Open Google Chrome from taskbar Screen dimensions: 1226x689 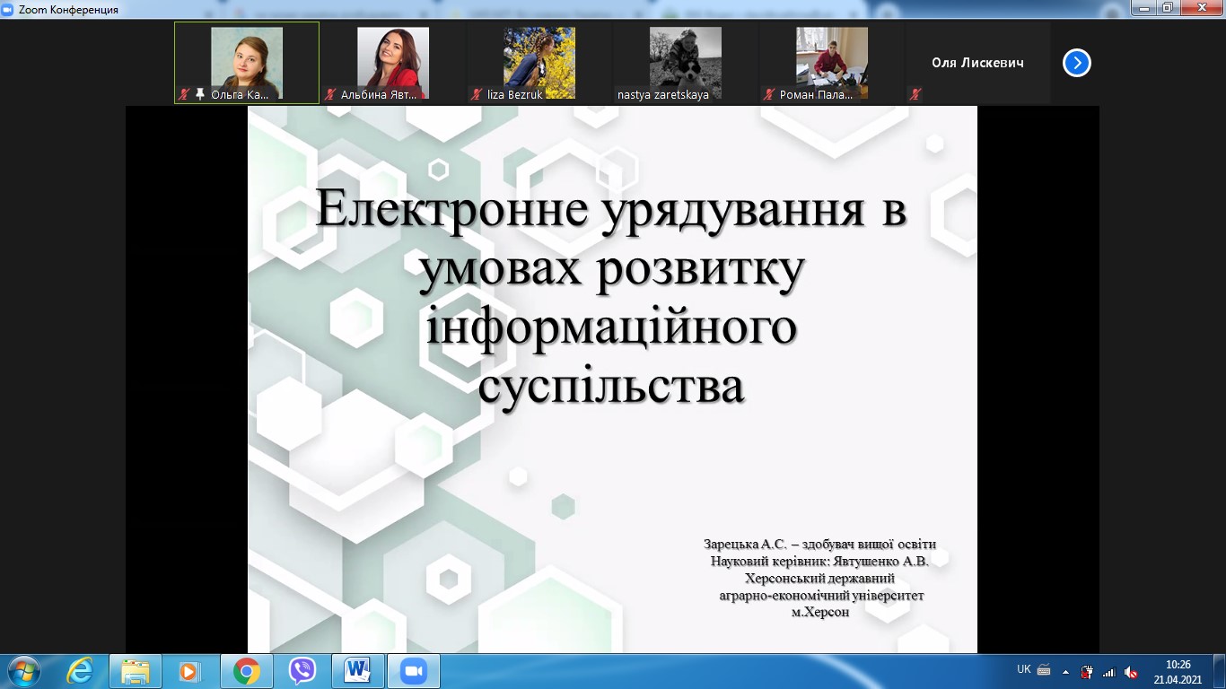(246, 671)
